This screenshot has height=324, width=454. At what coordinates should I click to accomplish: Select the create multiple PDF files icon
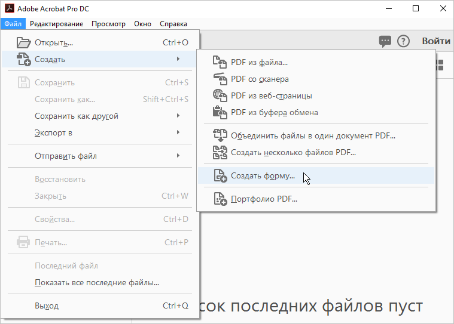pyautogui.click(x=220, y=152)
